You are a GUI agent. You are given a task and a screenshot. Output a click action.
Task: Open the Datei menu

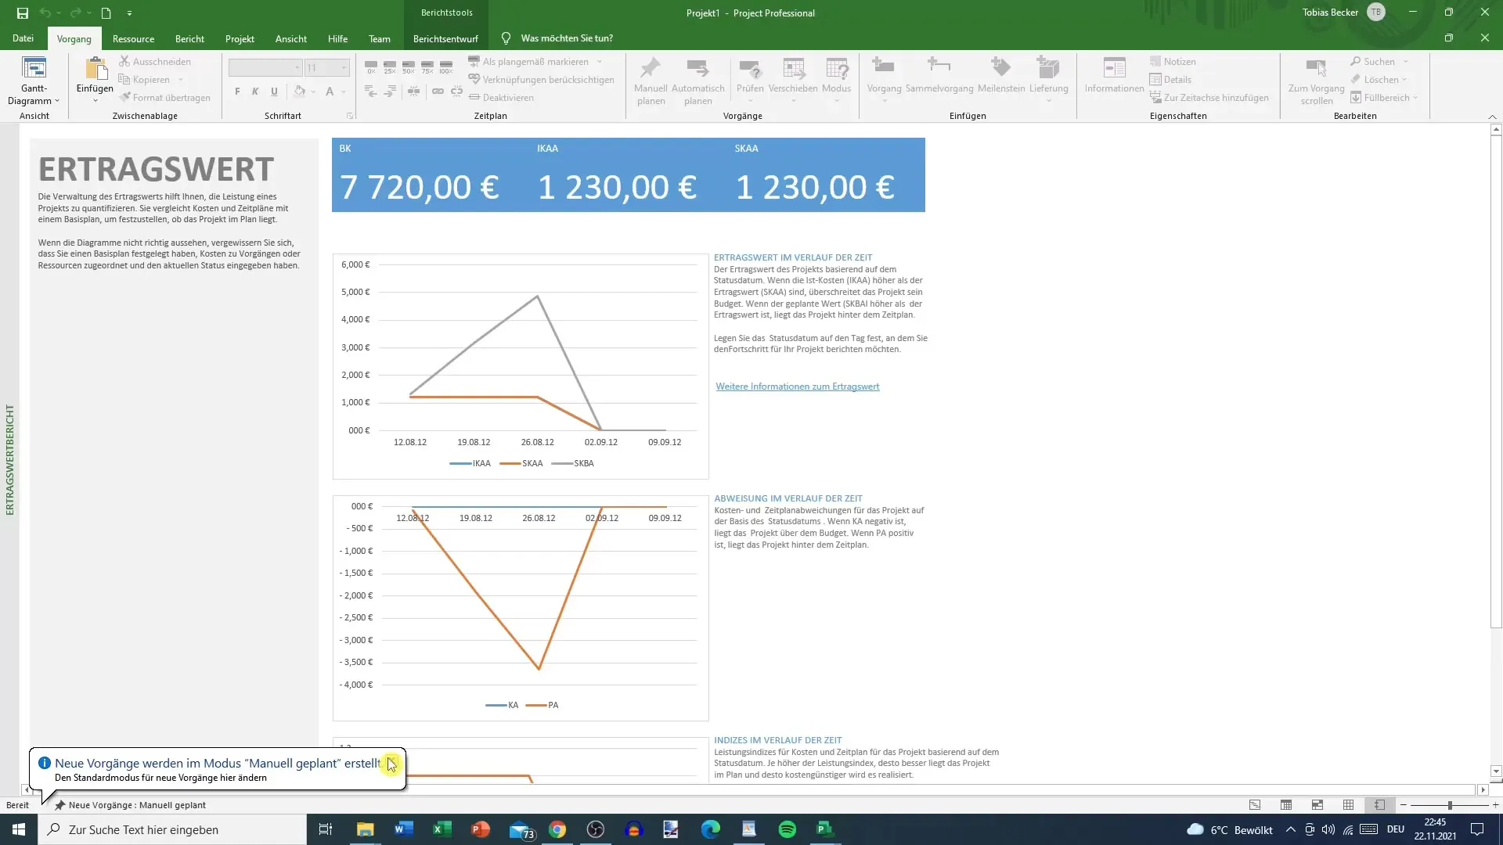click(23, 38)
